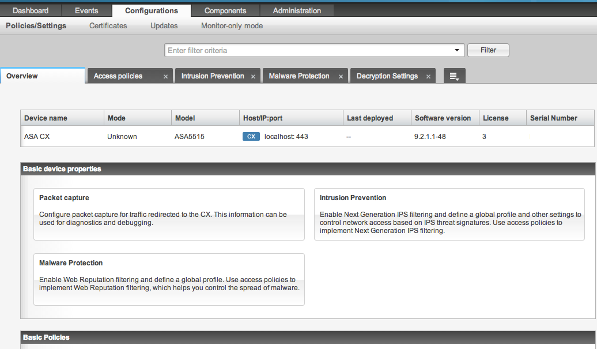This screenshot has height=349, width=597.
Task: Open the Intrusion Prevention properties card
Action: coord(449,213)
